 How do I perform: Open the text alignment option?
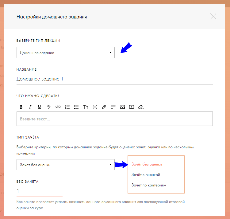(x=113, y=107)
